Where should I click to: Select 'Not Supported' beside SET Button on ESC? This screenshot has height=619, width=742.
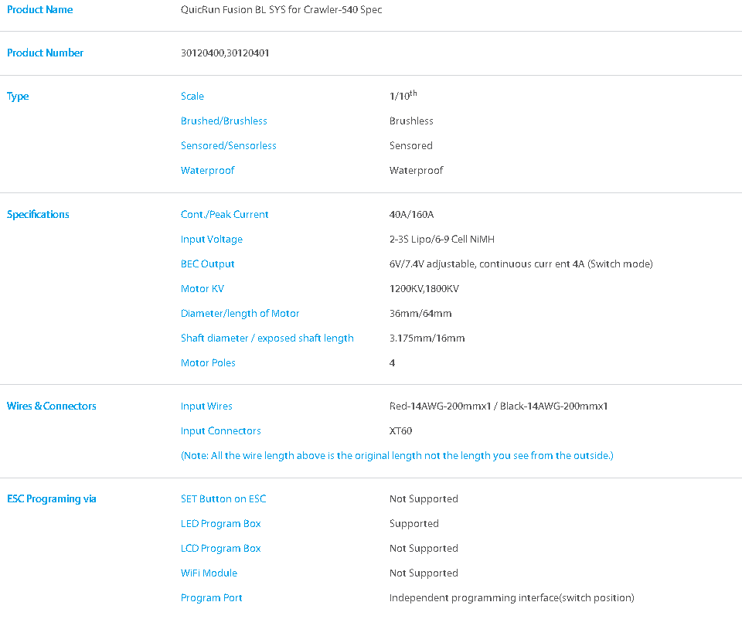coord(424,499)
